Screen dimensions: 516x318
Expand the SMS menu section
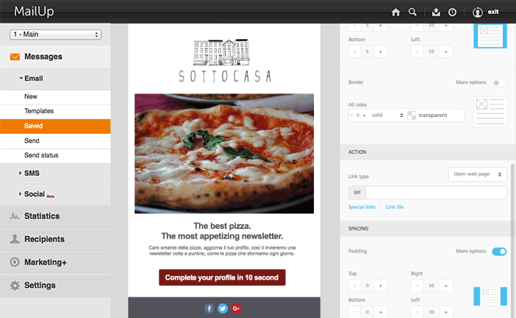point(32,173)
